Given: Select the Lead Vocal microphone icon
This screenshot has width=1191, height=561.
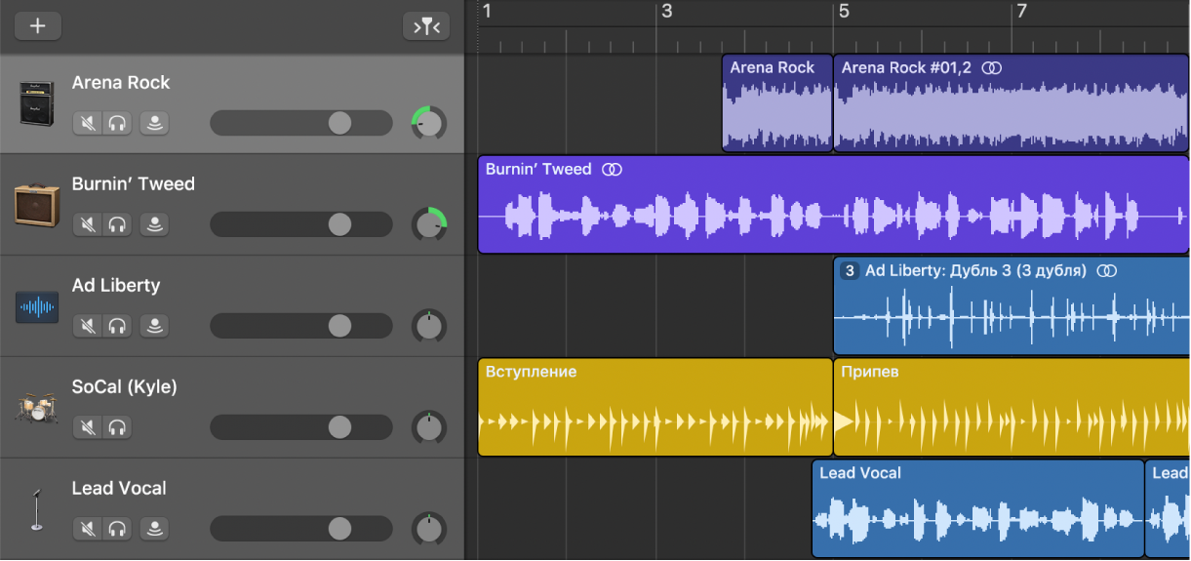Looking at the screenshot, I should point(36,509).
